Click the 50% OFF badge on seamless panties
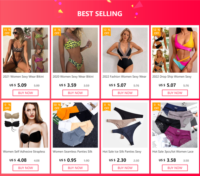The width and height of the screenshot is (200, 176). pos(57,106)
